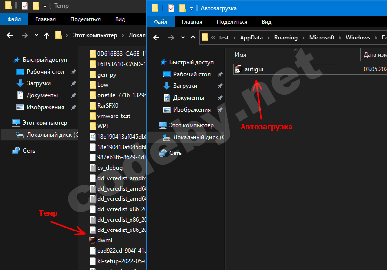
Task: Open recent locations dropdown in Temp window
Action: 36,35
